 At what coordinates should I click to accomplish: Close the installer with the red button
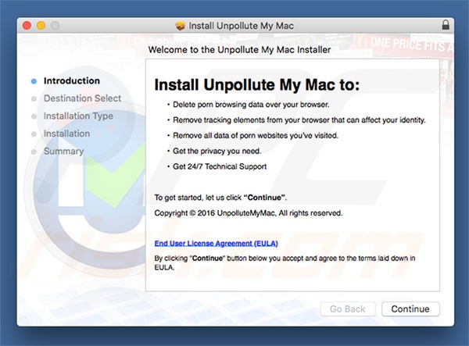(x=27, y=26)
